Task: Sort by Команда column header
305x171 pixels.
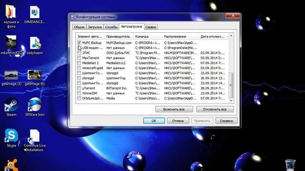Action: tap(148, 37)
